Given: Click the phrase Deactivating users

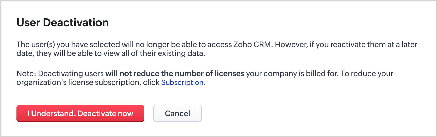Looking at the screenshot, I should (71, 73).
